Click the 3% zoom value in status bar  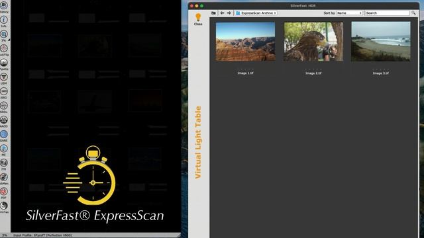pyautogui.click(x=5, y=235)
